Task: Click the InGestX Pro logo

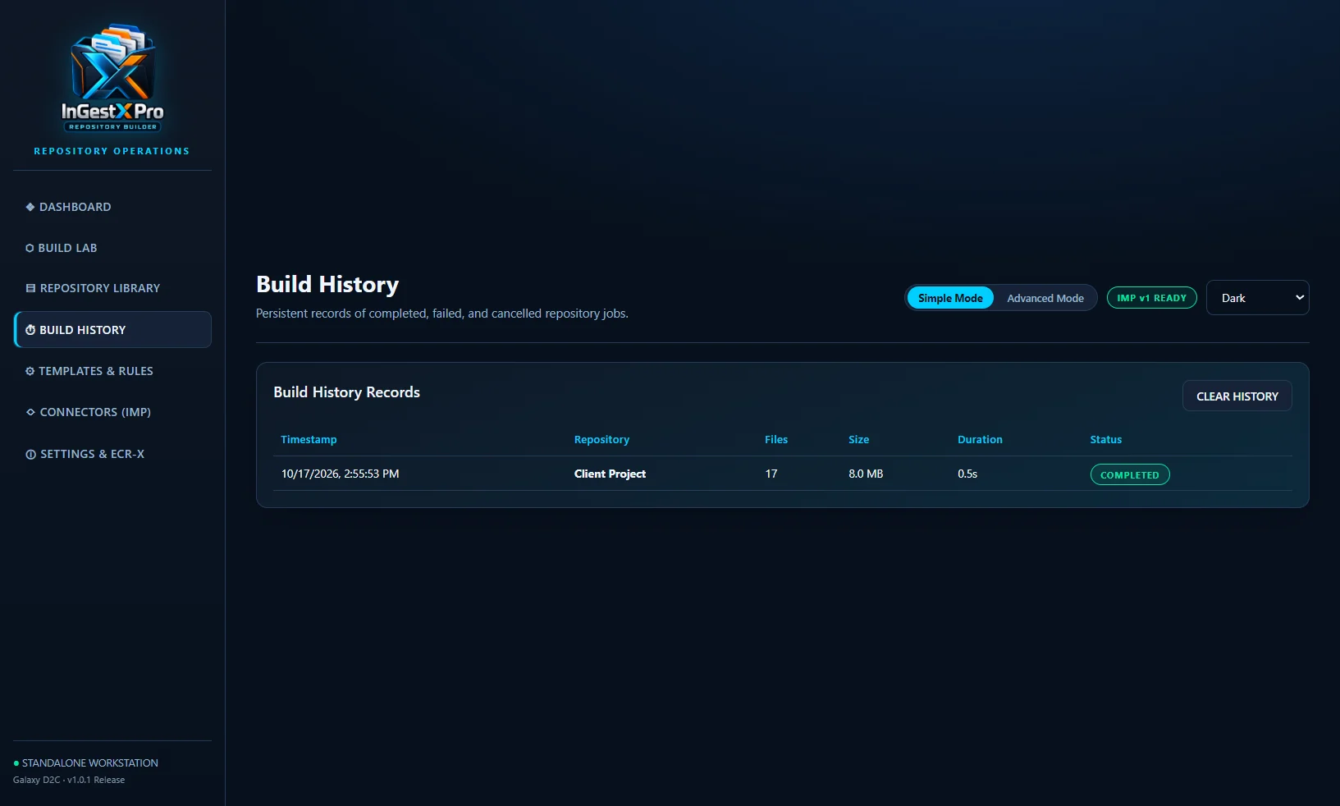Action: tap(112, 78)
